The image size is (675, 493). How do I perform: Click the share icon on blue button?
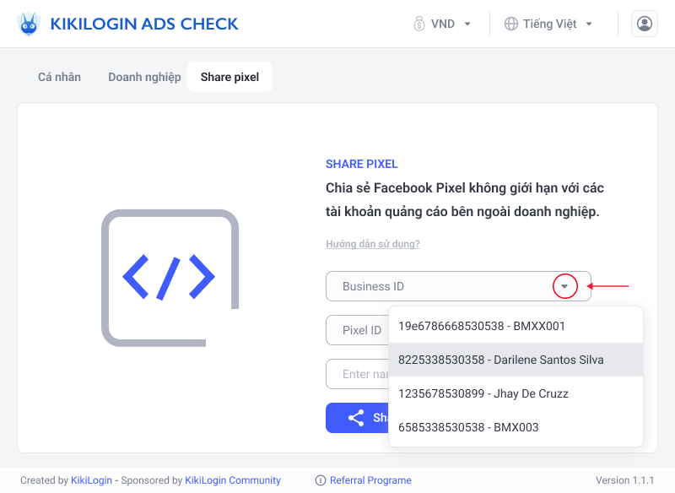[x=356, y=418]
